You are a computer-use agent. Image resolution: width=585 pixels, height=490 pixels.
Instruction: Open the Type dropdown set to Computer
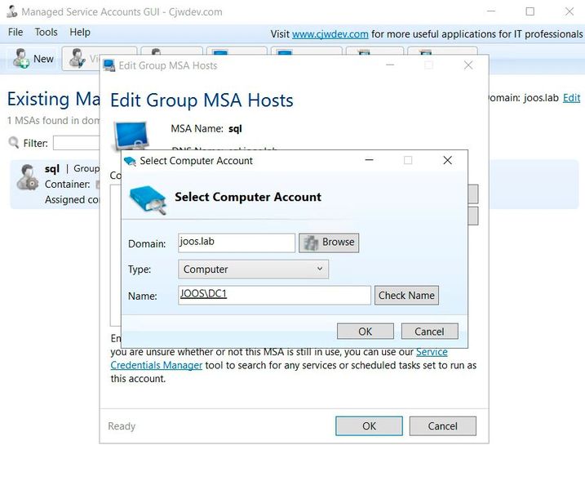pos(253,269)
